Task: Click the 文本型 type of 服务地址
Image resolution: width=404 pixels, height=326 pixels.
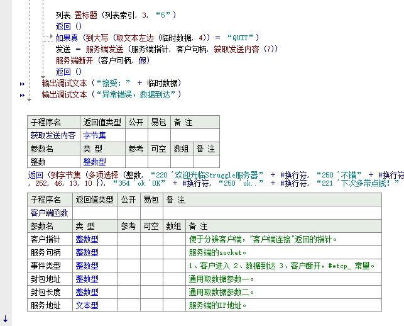Action: 87,305
